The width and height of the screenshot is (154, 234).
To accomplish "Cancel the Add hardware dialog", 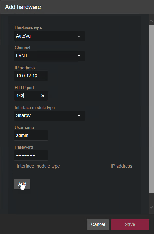I will pyautogui.click(x=98, y=224).
